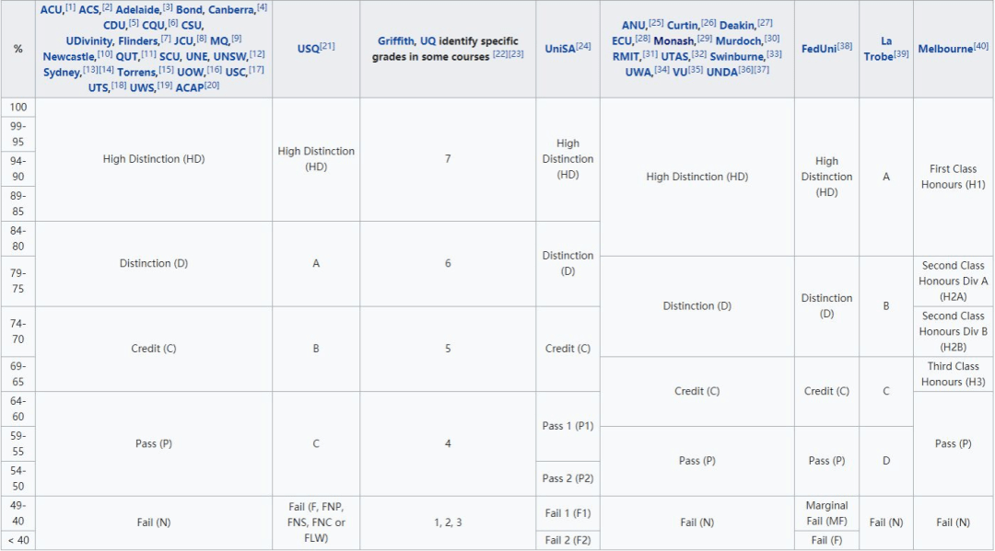Visit the Flinders link
This screenshot has height=551, width=995.
click(138, 41)
